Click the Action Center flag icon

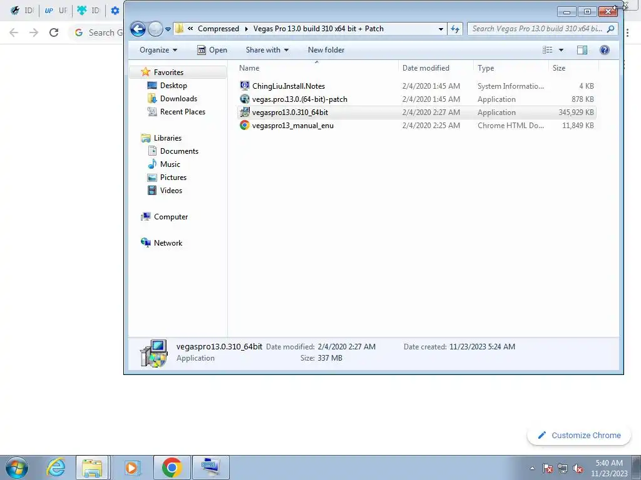548,468
